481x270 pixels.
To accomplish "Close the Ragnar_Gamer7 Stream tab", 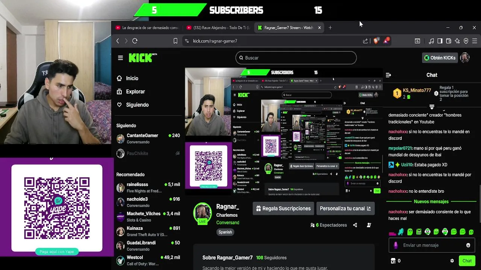I will click(x=319, y=27).
